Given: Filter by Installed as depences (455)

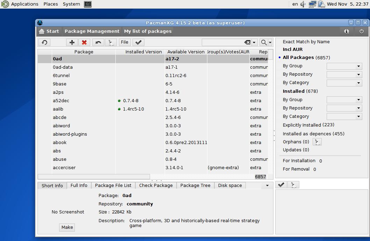Looking at the screenshot, I should click(313, 134).
